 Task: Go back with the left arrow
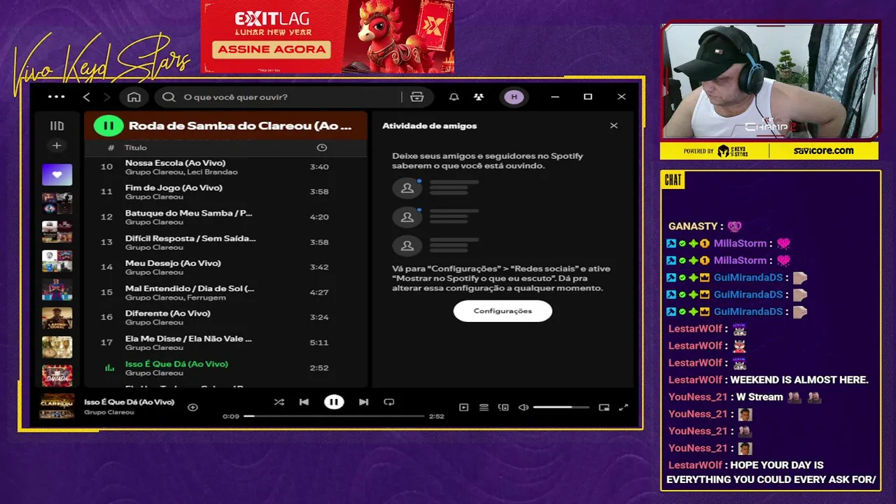point(87,97)
